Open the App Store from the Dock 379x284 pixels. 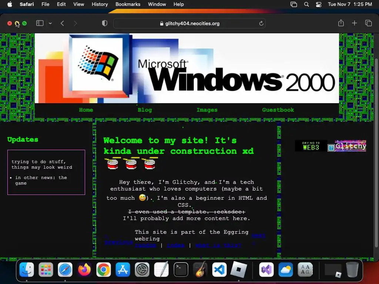click(x=123, y=270)
